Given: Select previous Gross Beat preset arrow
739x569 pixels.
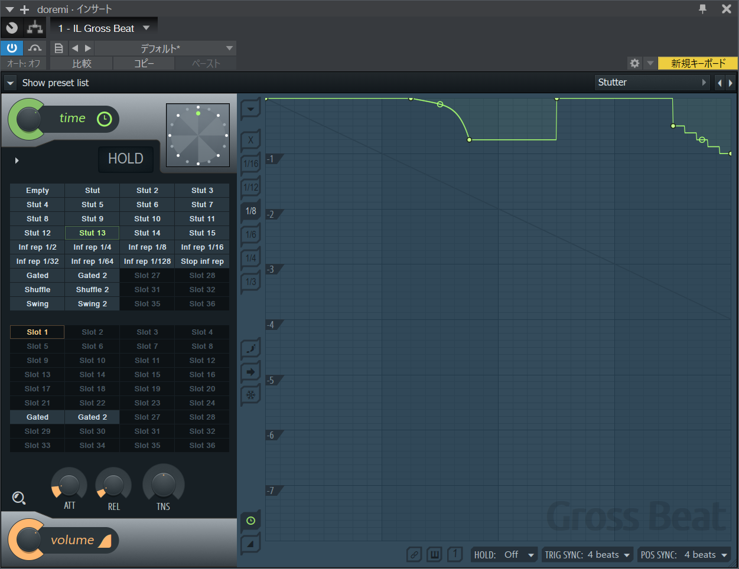Looking at the screenshot, I should click(720, 83).
